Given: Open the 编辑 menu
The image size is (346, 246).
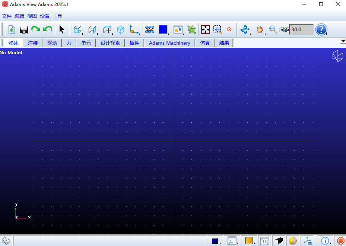Looking at the screenshot, I should [x=19, y=16].
